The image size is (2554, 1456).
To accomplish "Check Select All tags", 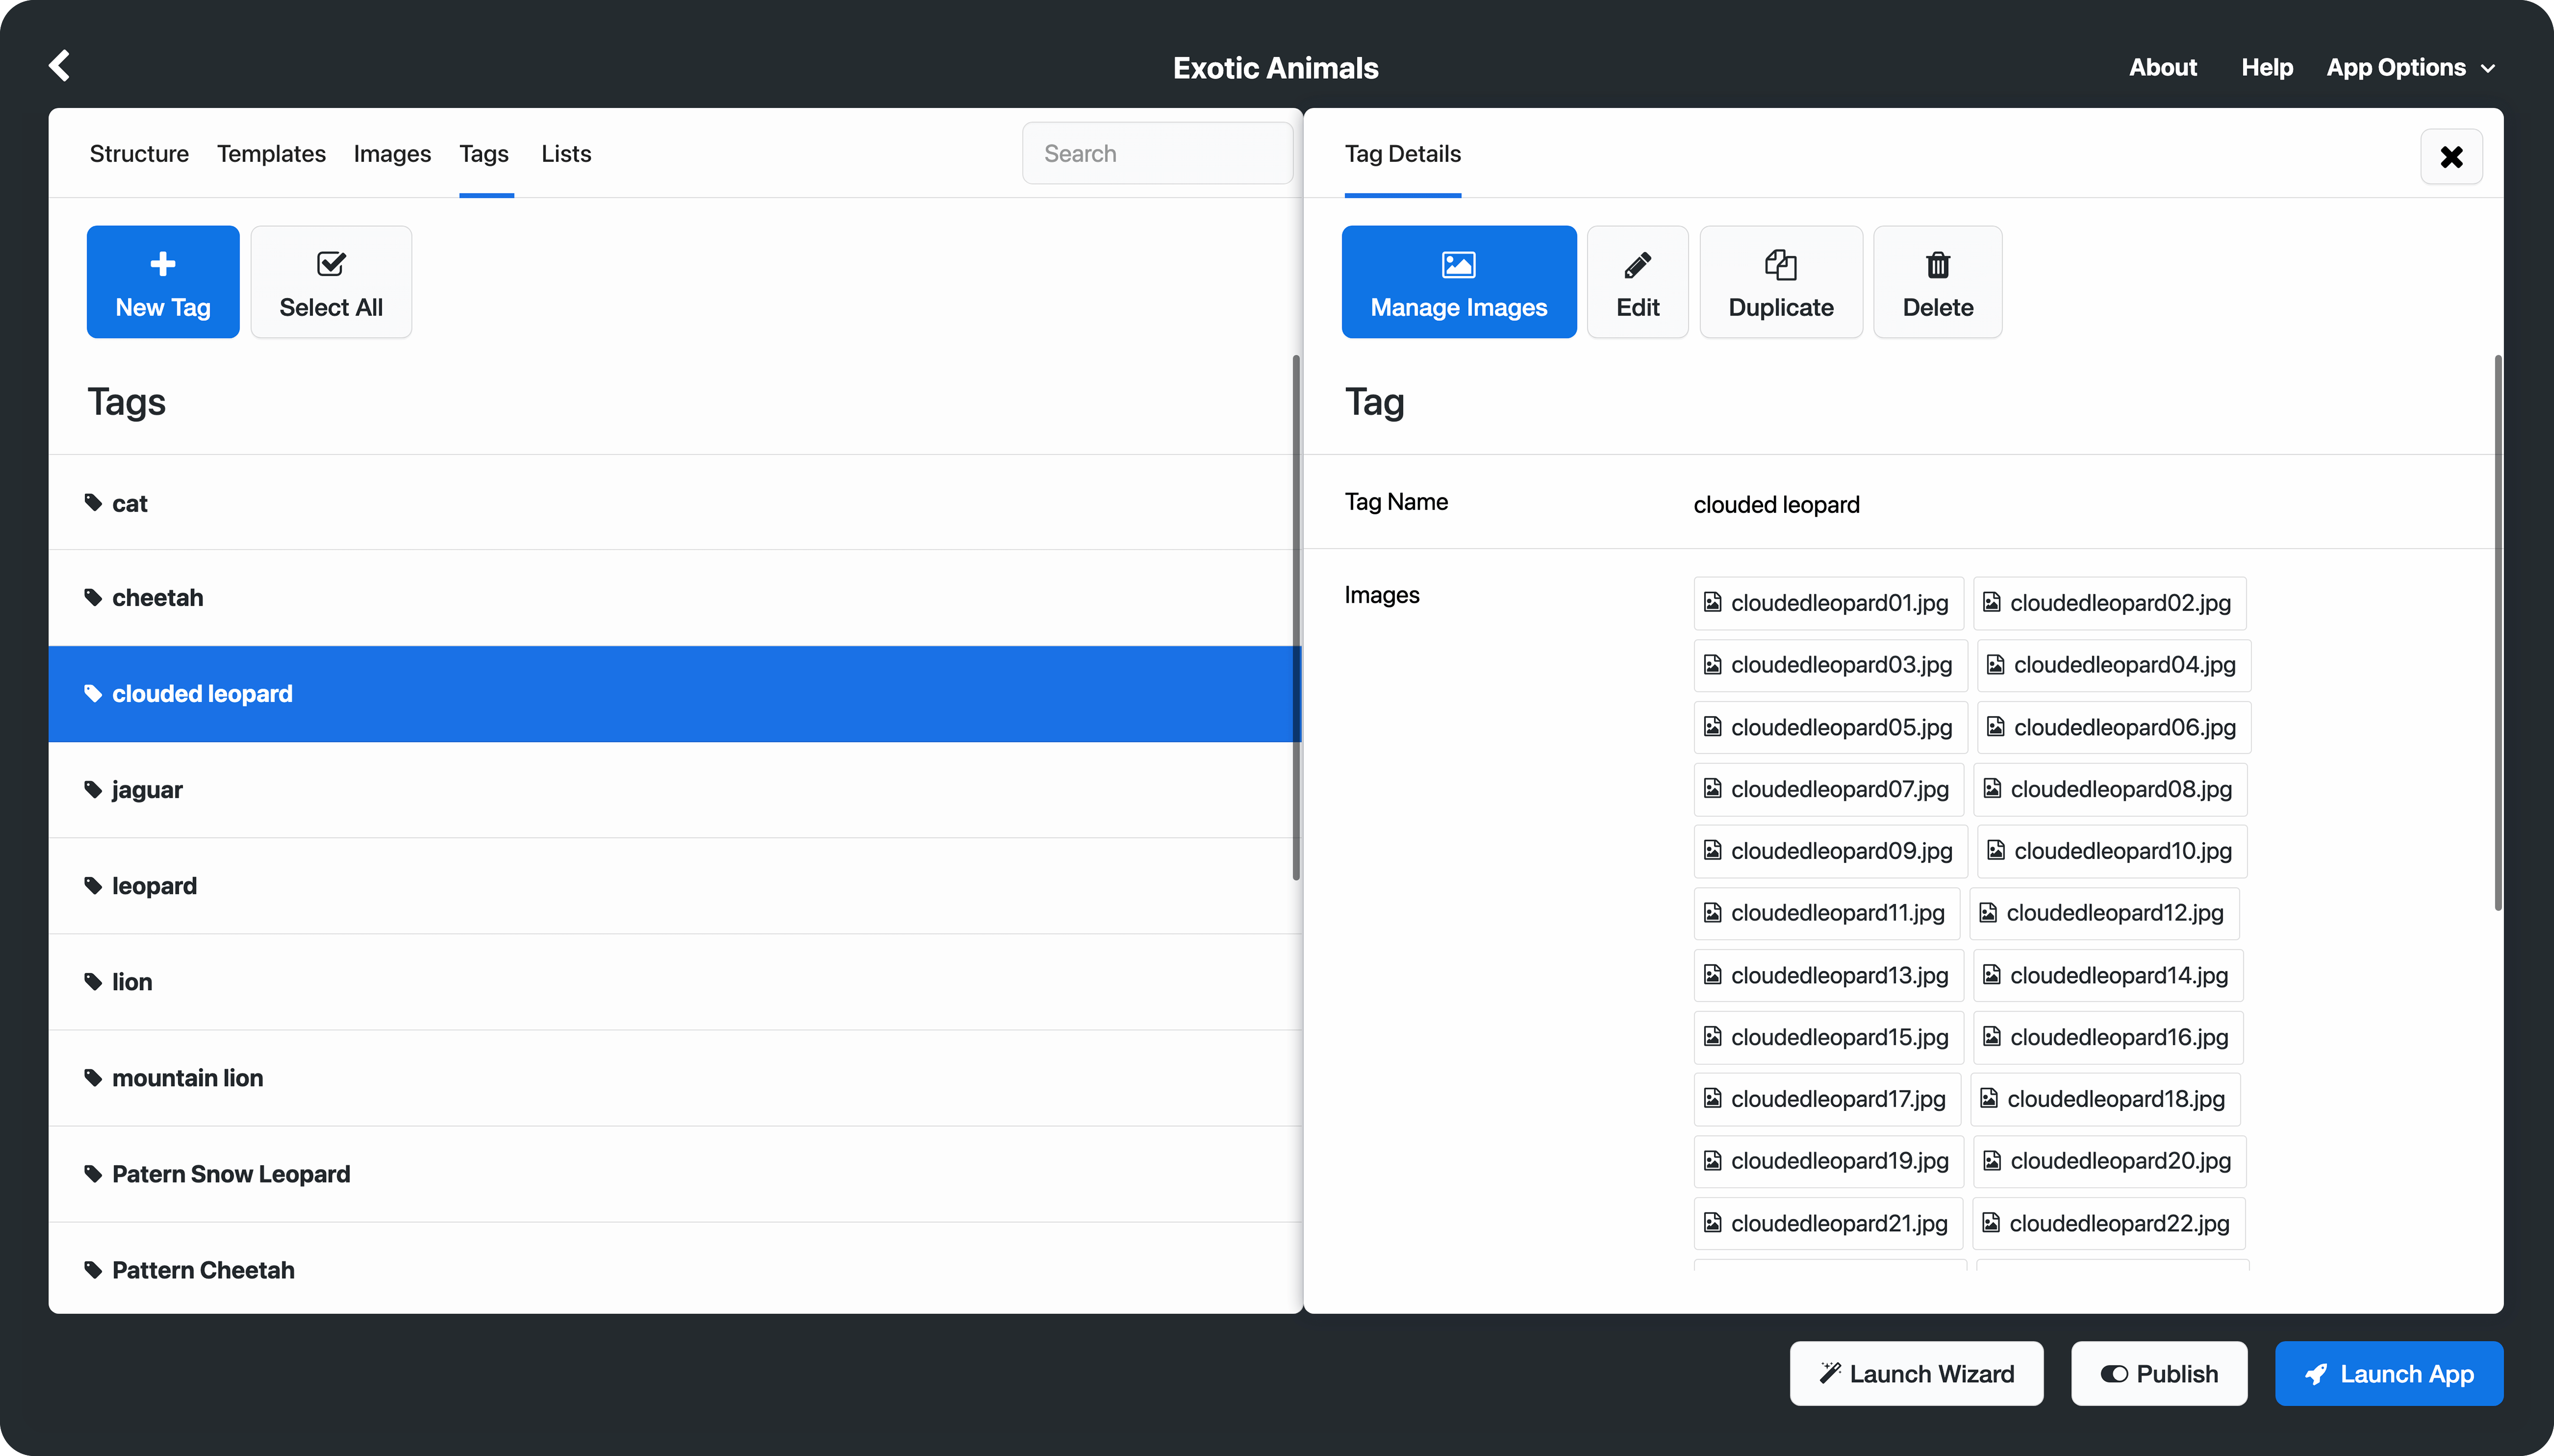I will coord(331,282).
